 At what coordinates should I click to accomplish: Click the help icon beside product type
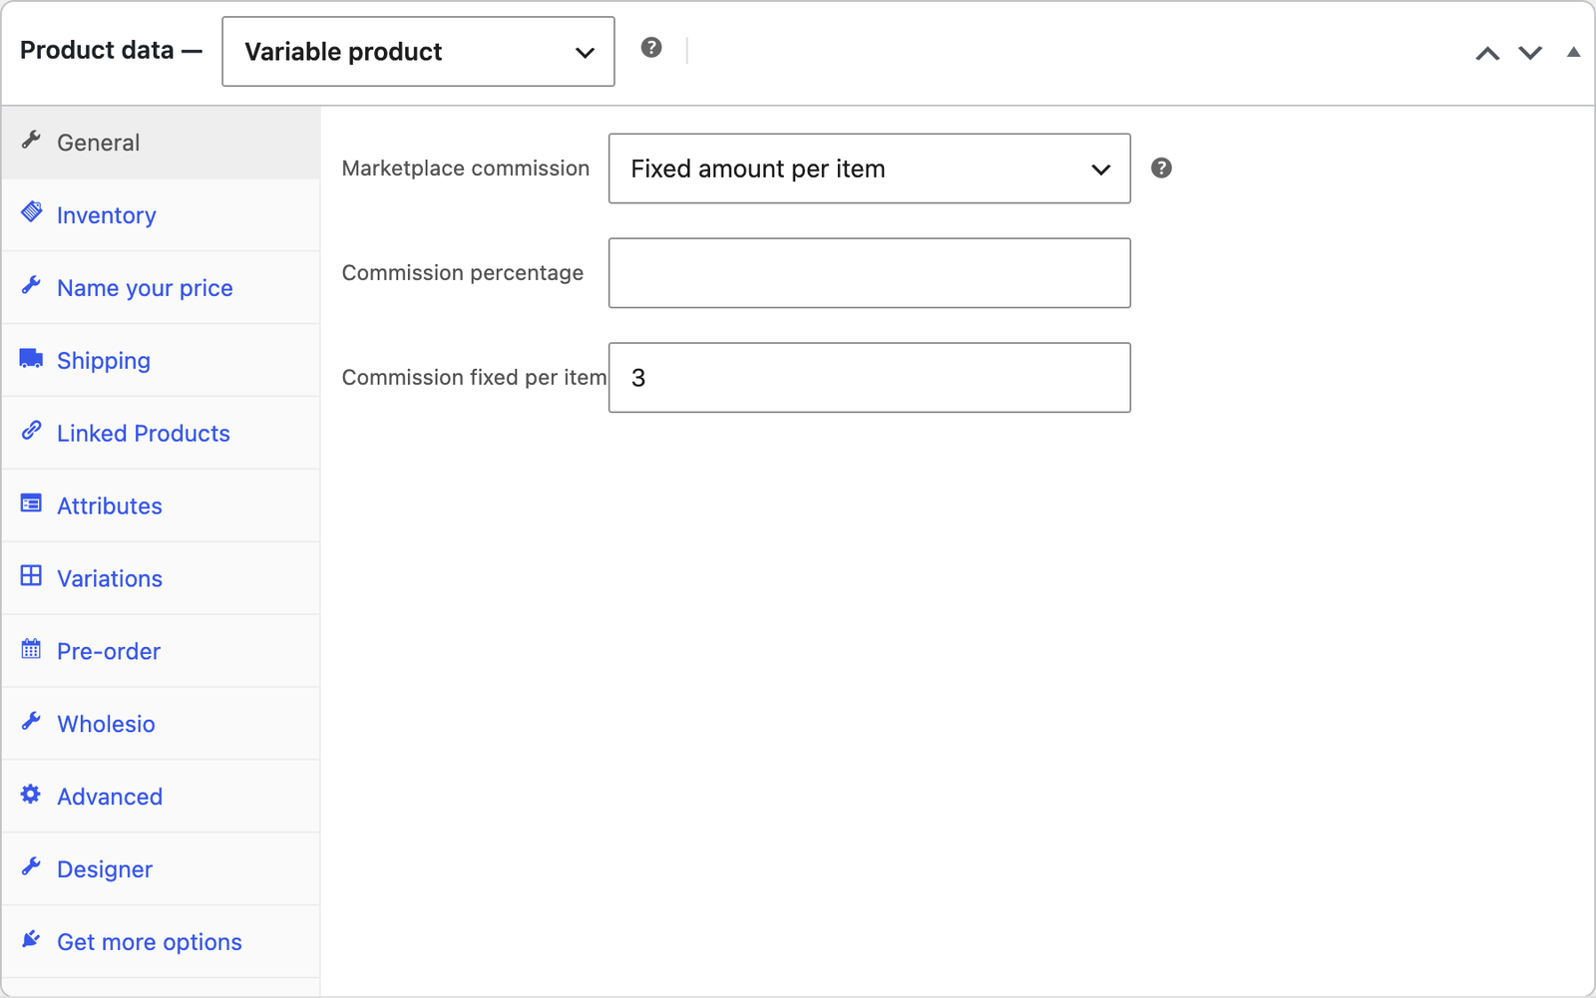coord(651,48)
